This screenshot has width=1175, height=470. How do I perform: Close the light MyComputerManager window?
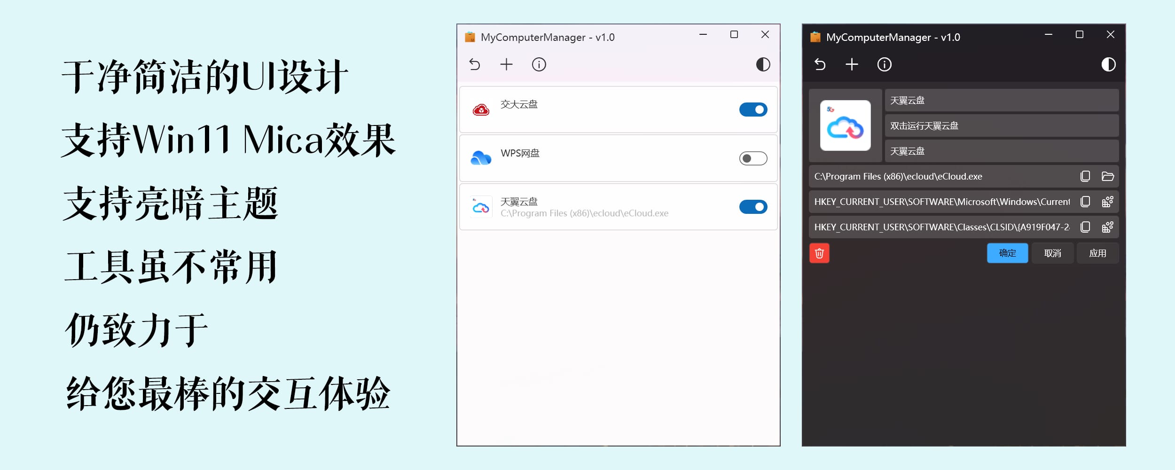tap(765, 34)
